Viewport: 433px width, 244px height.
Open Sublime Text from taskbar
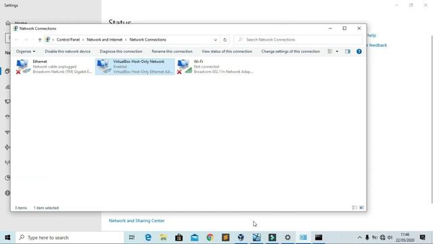click(225, 237)
